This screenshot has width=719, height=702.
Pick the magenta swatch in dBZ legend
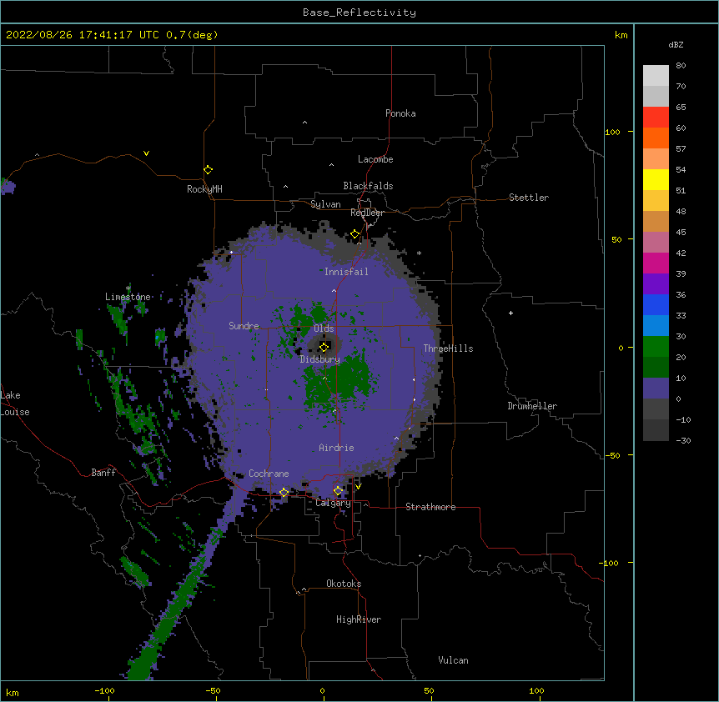(x=656, y=263)
